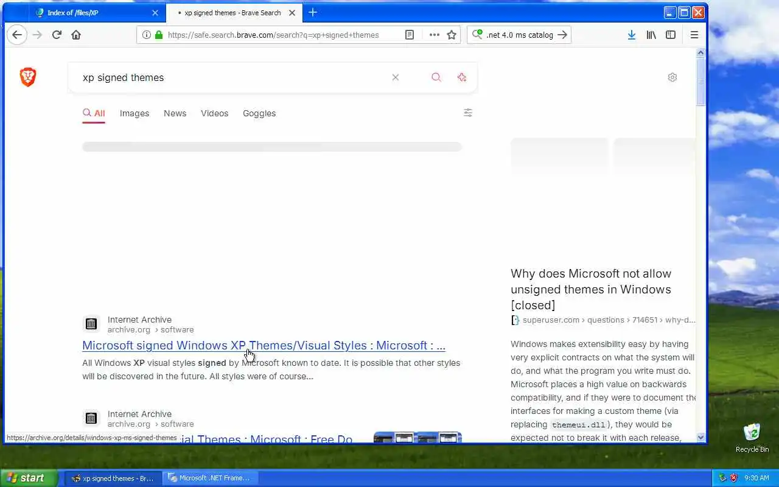Open the downloads panel
This screenshot has height=487, width=779.
pyautogui.click(x=632, y=35)
